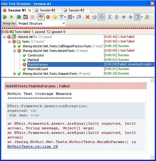Screen dimensions: 156x161
Task: Stop test execution using gray square
Action: click(x=32, y=17)
